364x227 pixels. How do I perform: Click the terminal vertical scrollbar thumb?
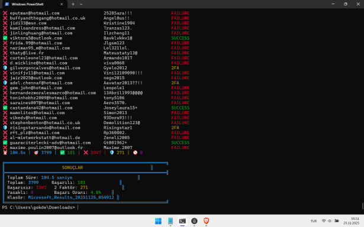pyautogui.click(x=362, y=206)
